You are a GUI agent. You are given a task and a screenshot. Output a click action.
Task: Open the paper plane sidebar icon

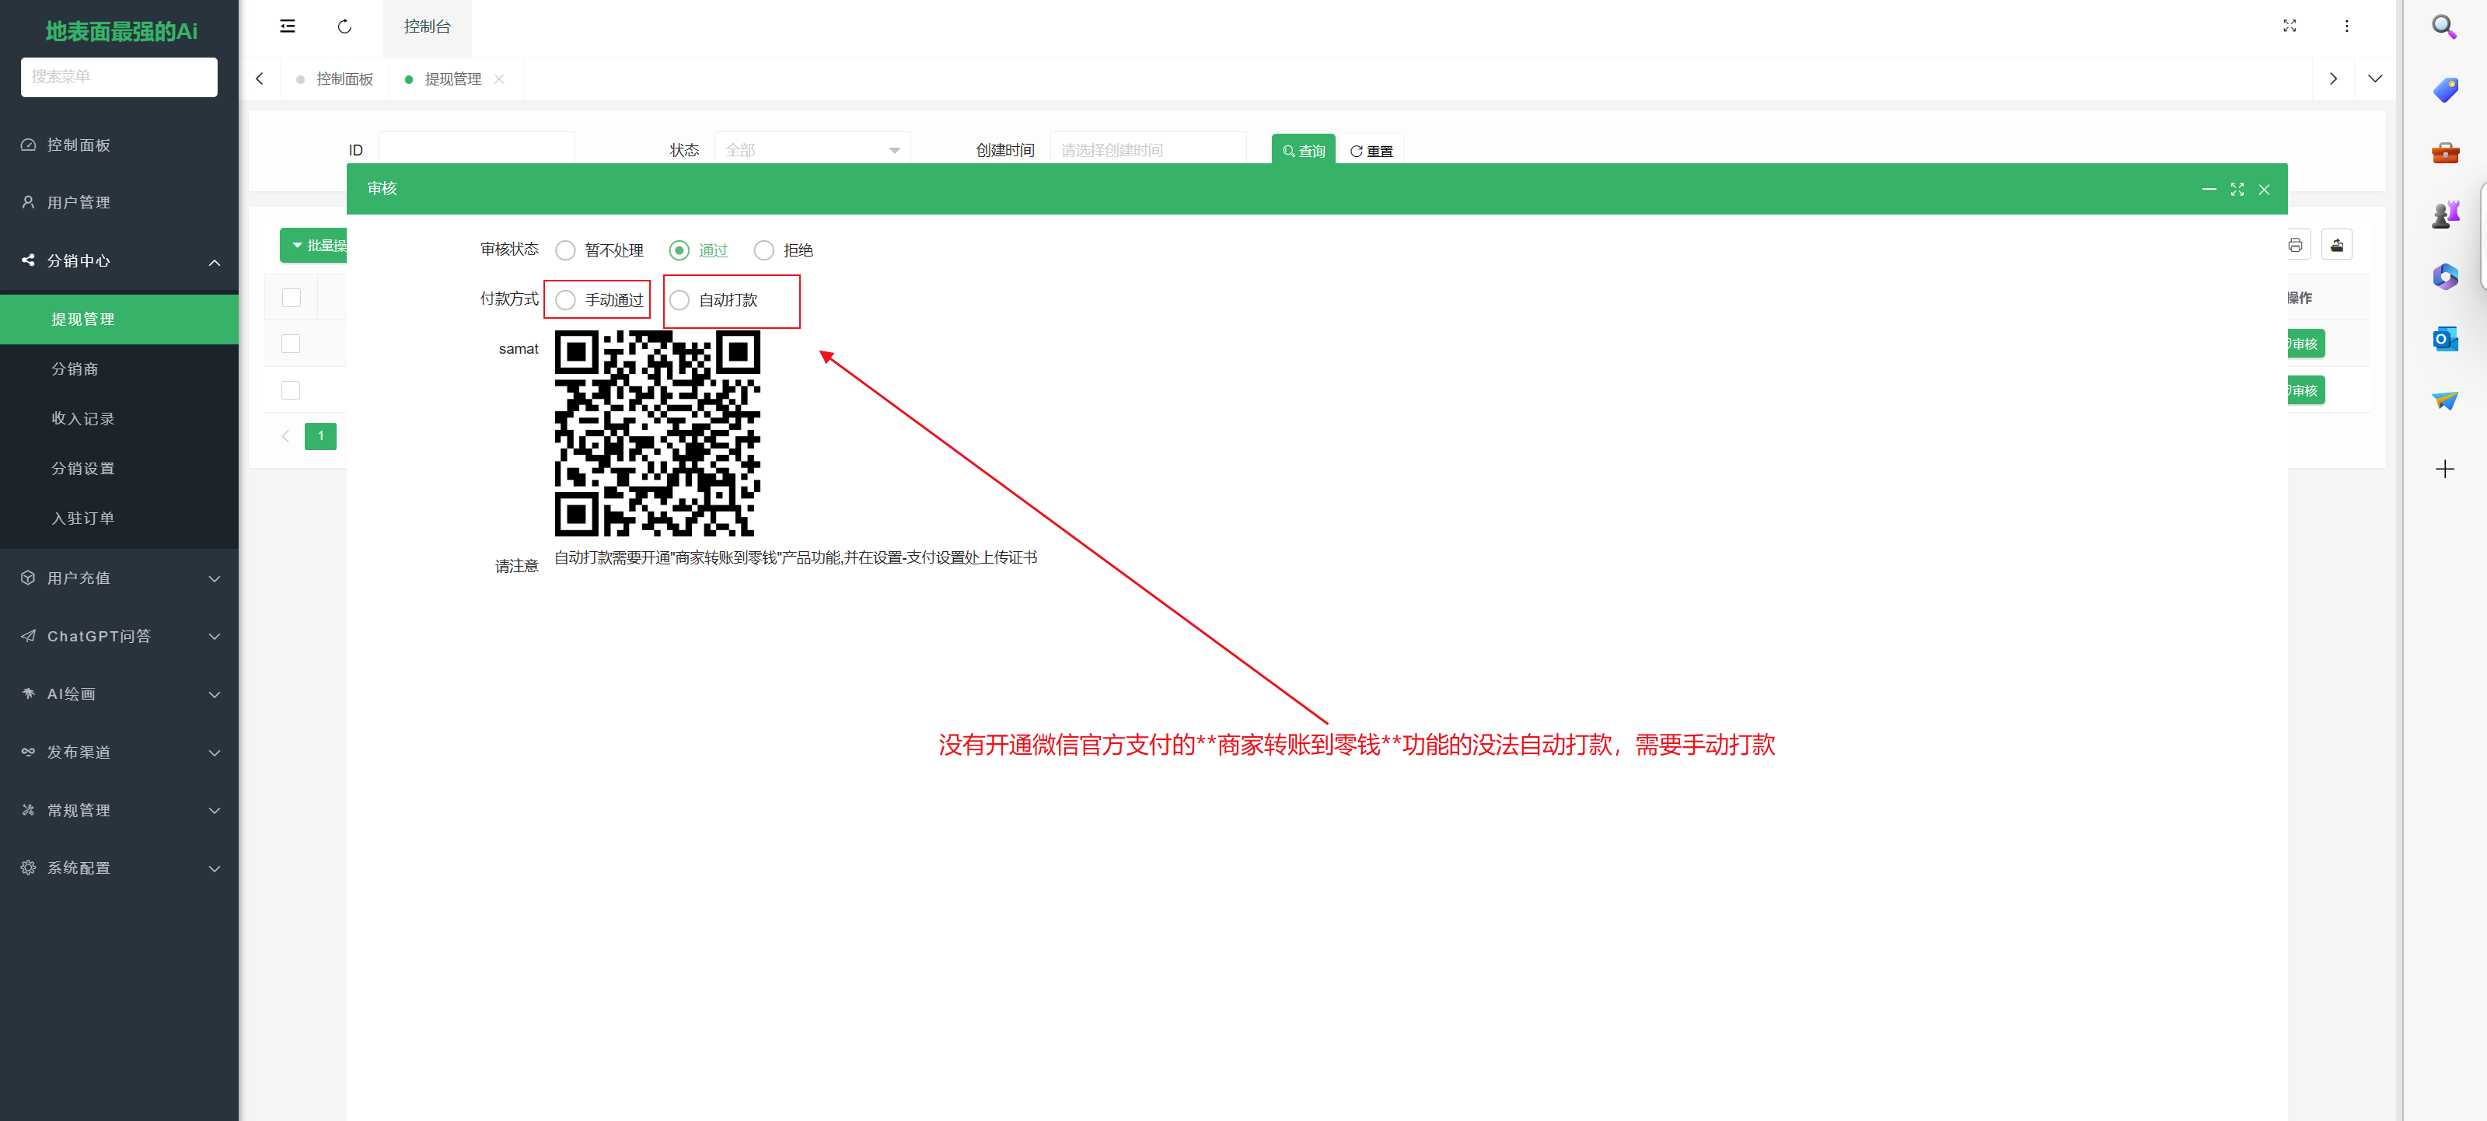pos(2444,400)
